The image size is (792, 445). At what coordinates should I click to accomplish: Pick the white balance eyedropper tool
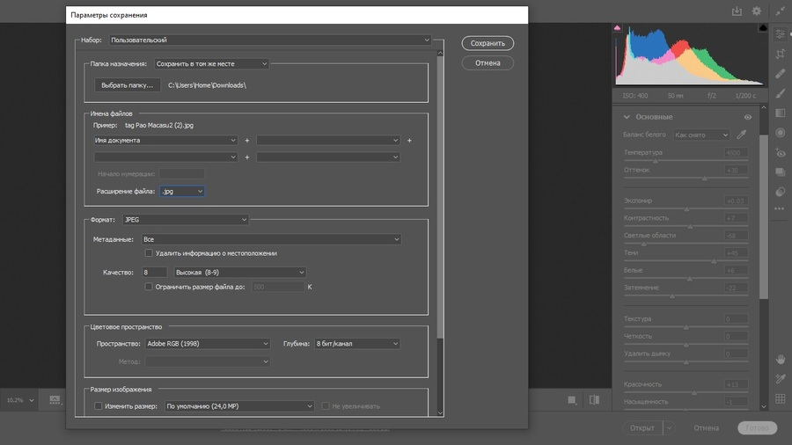pyautogui.click(x=742, y=135)
